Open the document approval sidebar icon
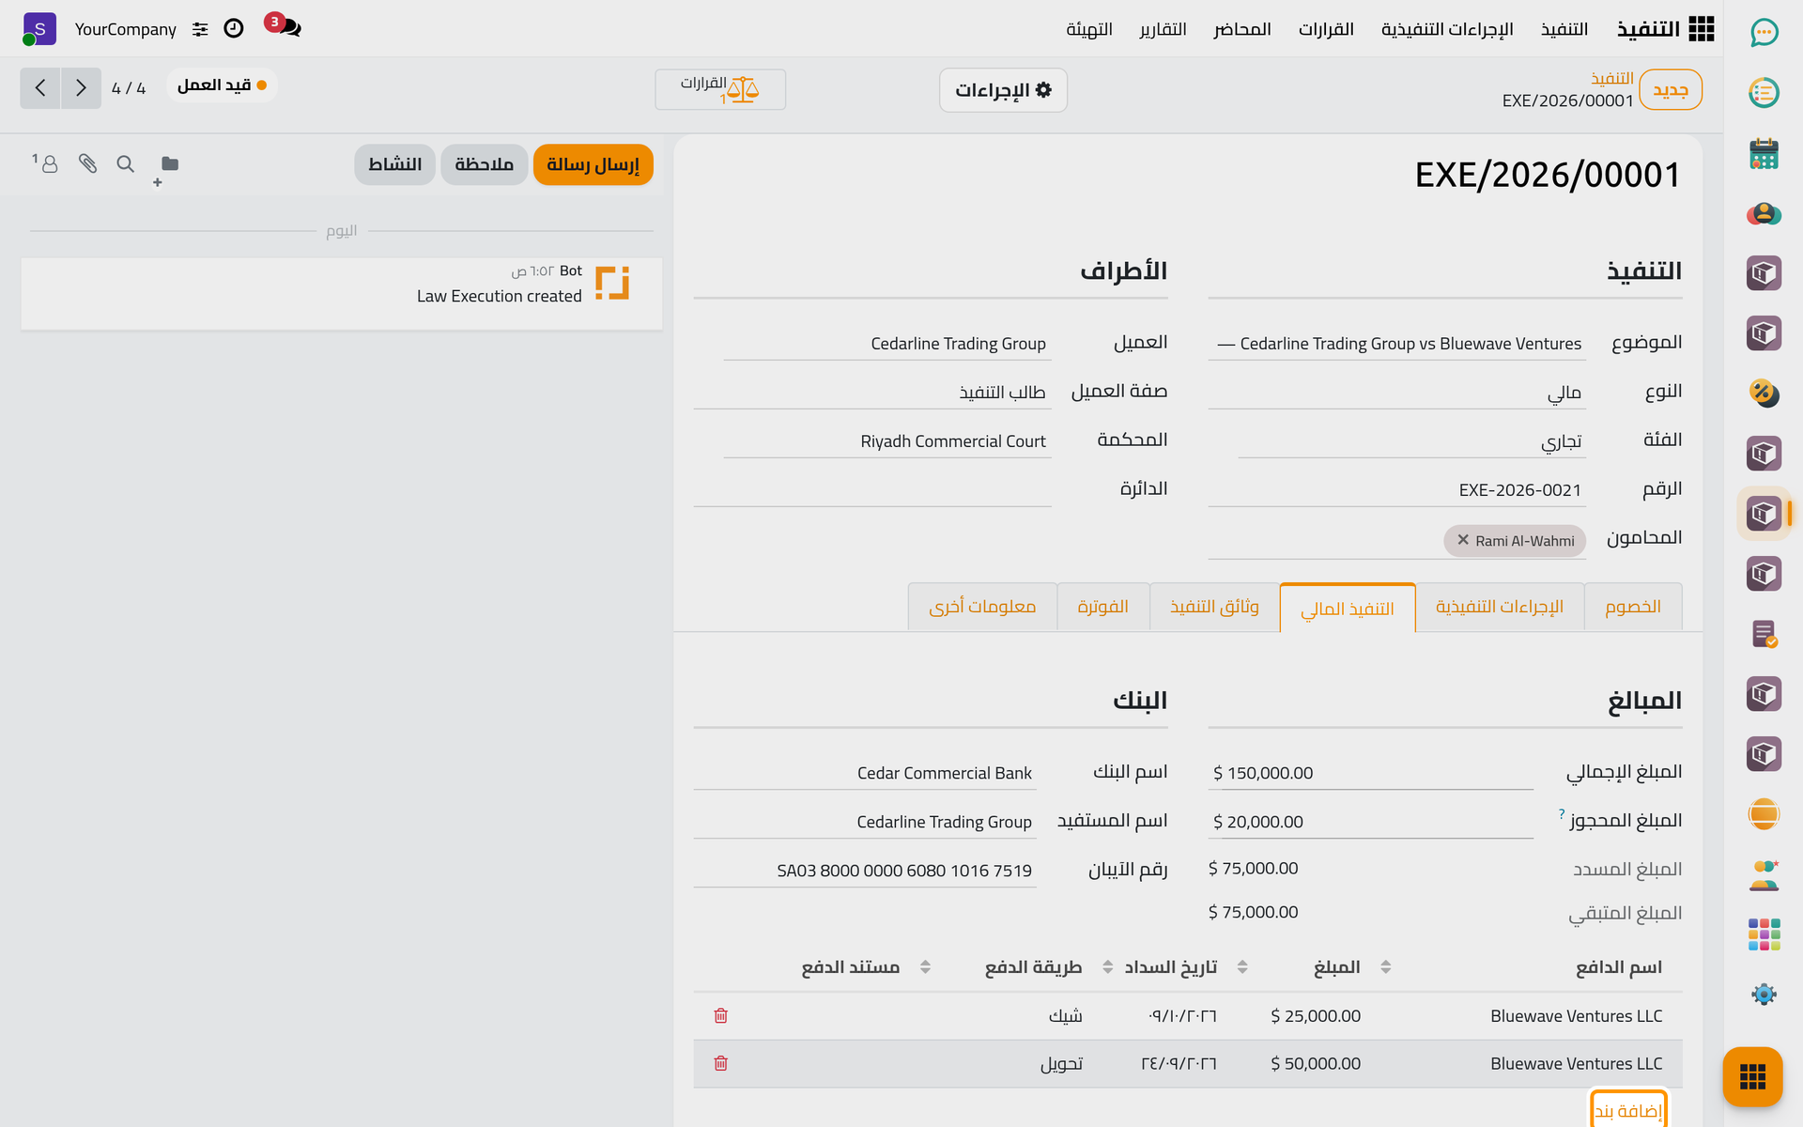The image size is (1803, 1127). pyautogui.click(x=1764, y=634)
